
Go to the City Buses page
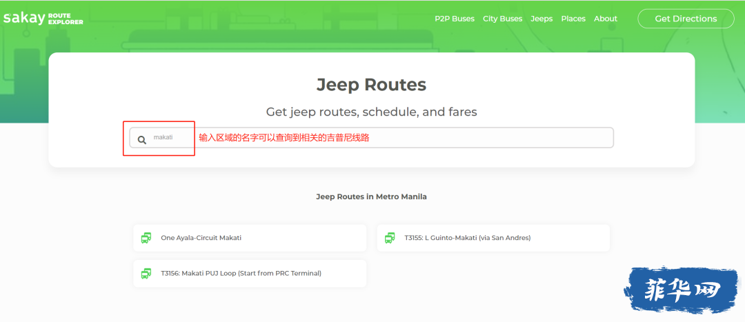click(502, 19)
